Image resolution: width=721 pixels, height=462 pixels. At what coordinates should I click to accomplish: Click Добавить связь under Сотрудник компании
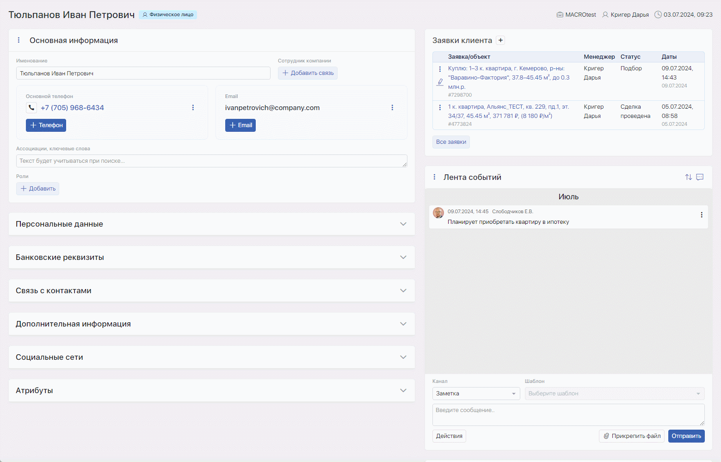(308, 73)
